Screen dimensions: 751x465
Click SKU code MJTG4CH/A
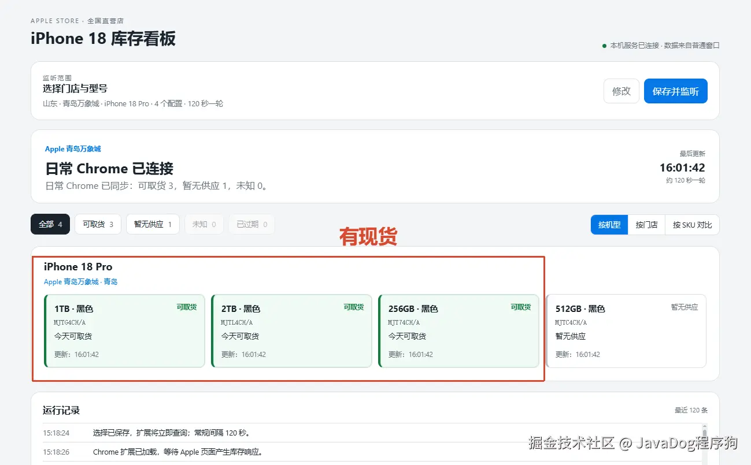pyautogui.click(x=70, y=322)
